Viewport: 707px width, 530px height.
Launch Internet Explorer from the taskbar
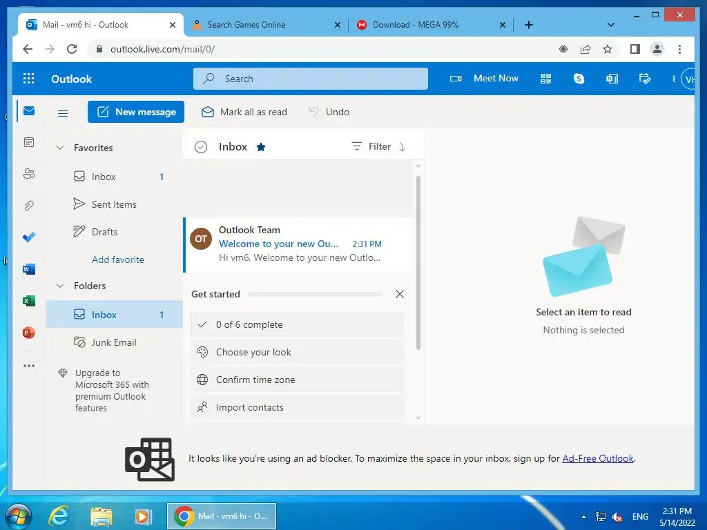(59, 516)
